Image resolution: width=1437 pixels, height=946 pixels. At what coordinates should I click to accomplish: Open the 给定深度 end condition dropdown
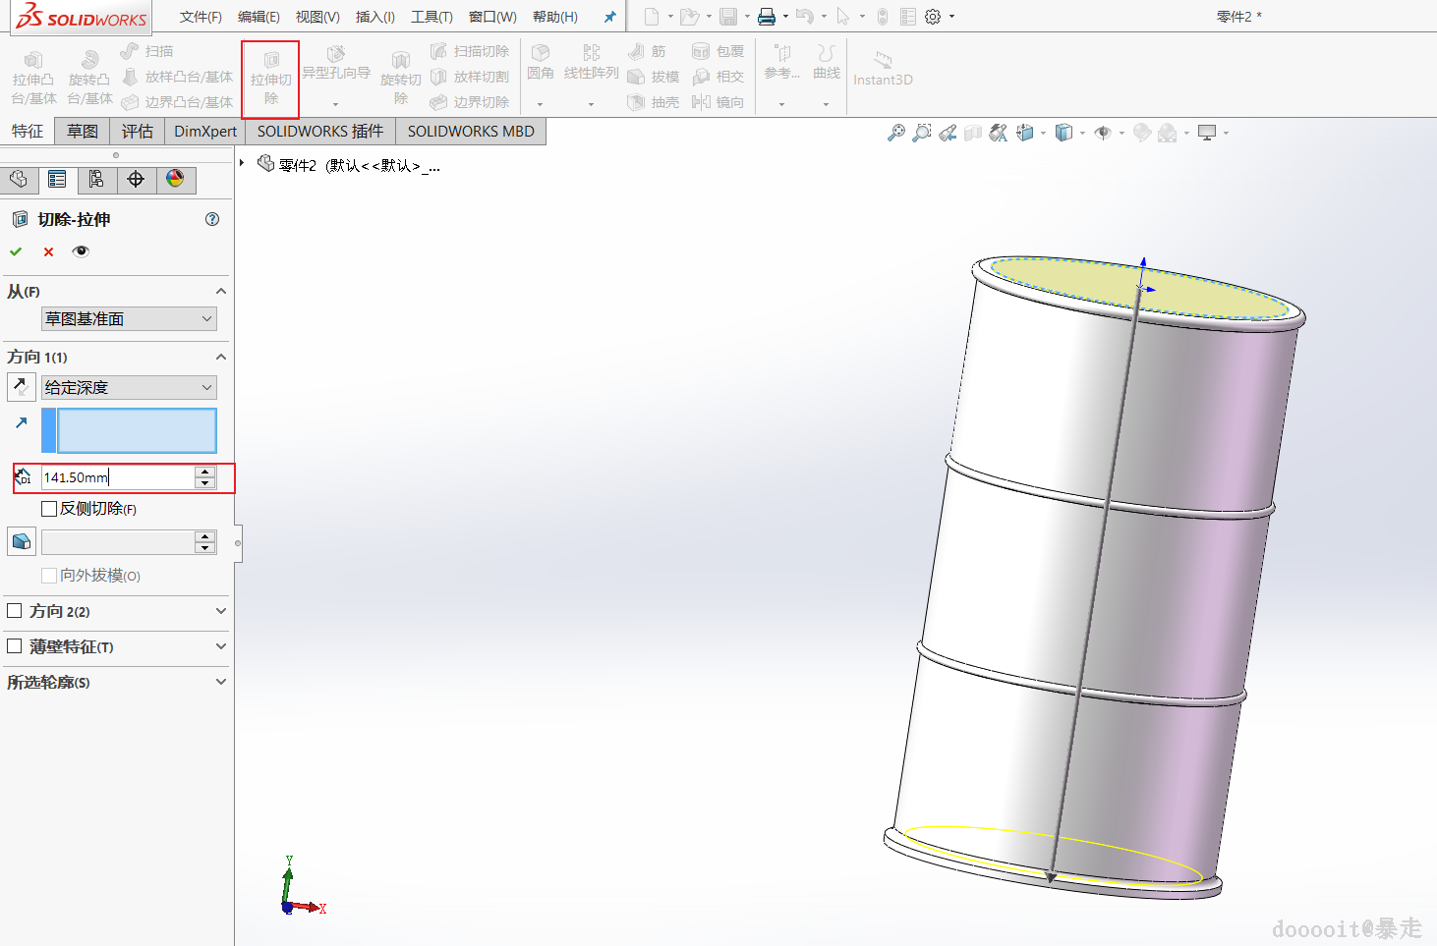pos(129,388)
